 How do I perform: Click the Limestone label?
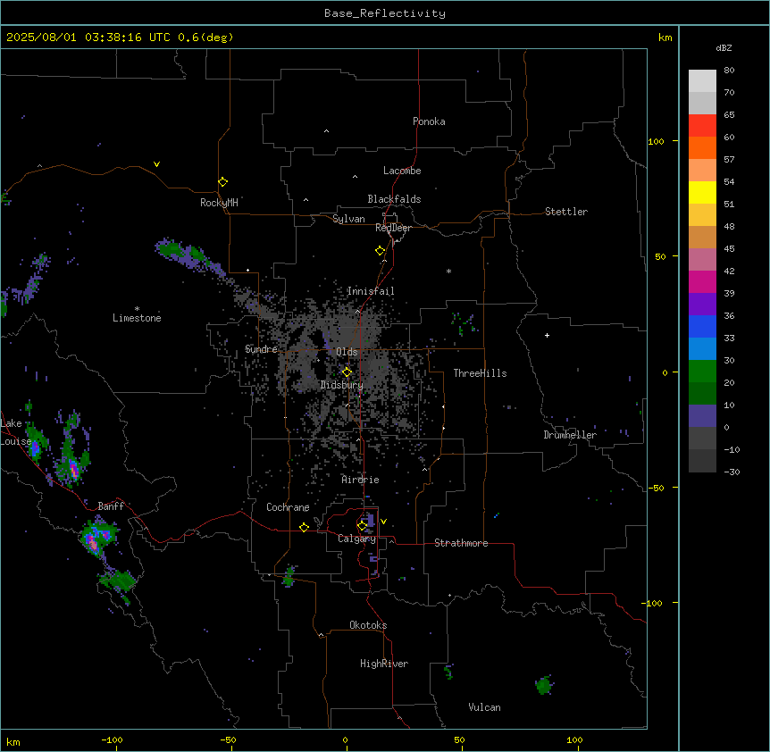[137, 318]
